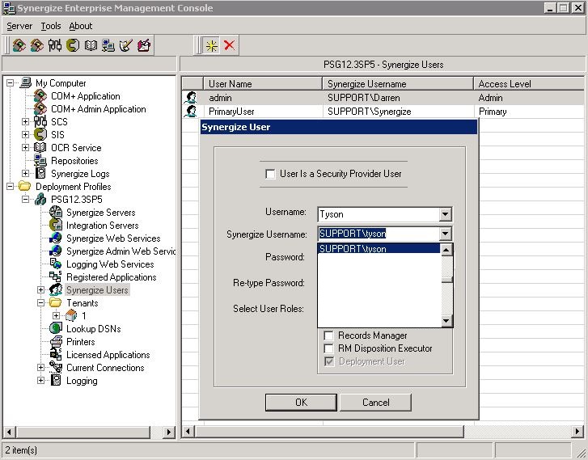
Task: Click dropdown list scroll down arrow
Action: [x=446, y=320]
